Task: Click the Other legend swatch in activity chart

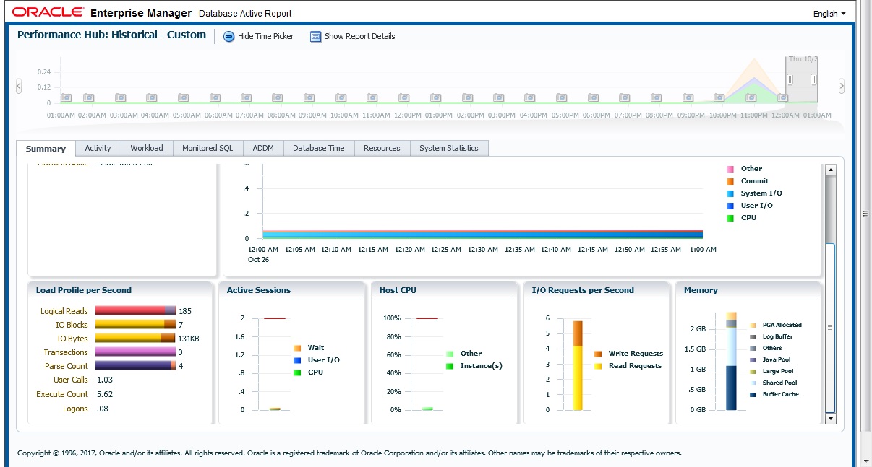Action: [730, 169]
